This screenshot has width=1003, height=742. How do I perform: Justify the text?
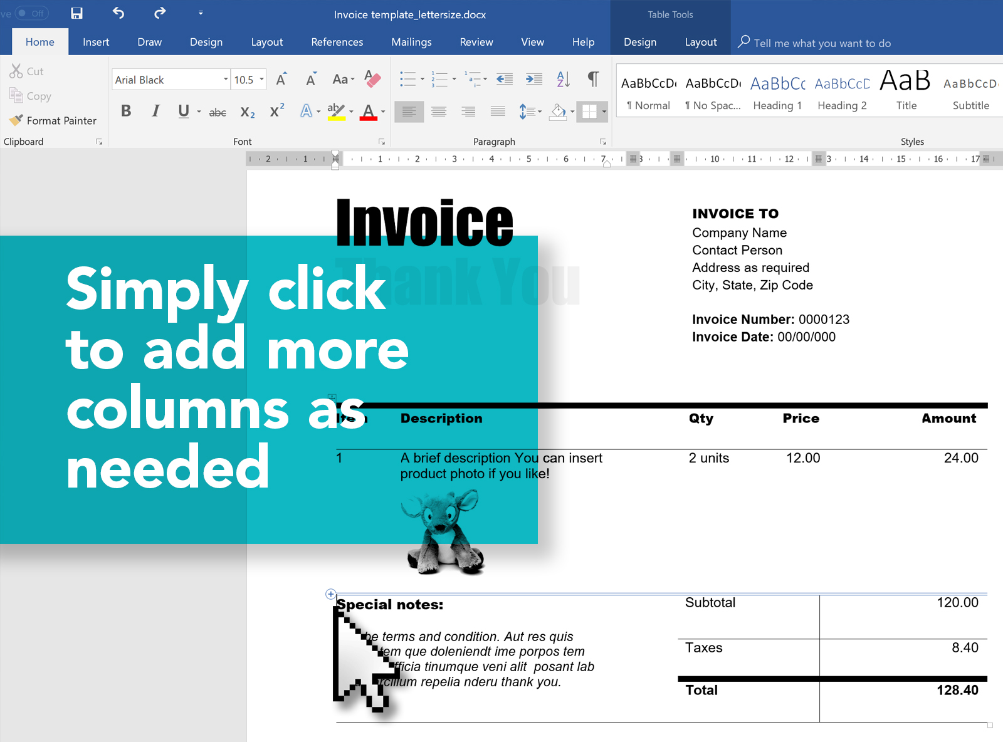point(498,112)
